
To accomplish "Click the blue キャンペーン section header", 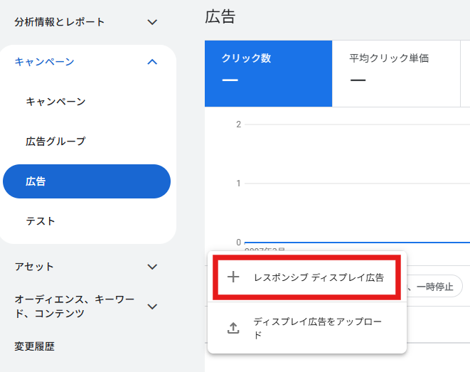I will 44,62.
